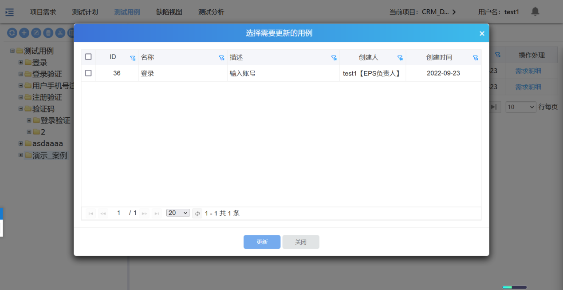Open the 测试分析 menu tab
The image size is (563, 290).
tap(211, 12)
